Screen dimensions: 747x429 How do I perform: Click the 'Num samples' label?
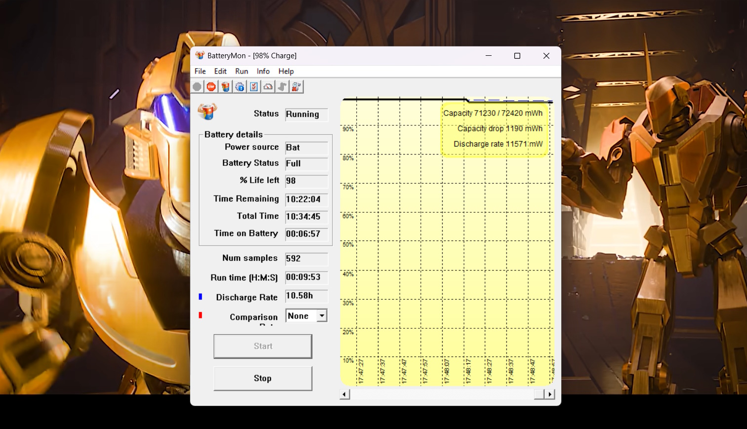pos(250,258)
